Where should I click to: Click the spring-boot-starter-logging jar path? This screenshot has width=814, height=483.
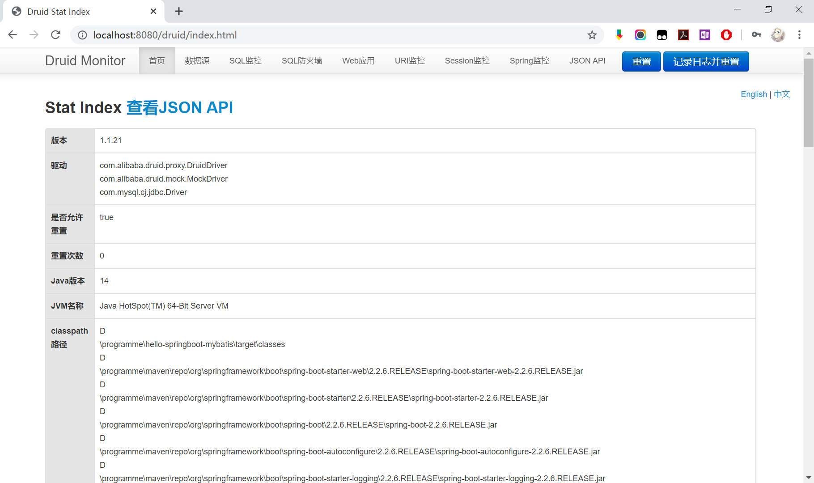pos(352,479)
